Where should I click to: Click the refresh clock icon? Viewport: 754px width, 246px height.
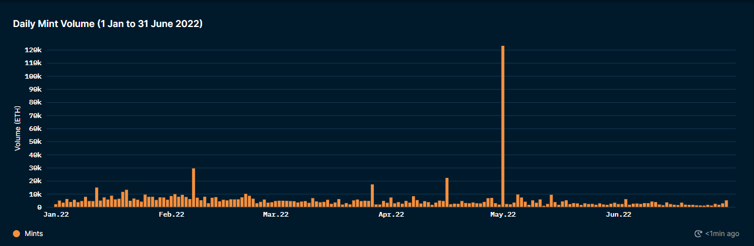(x=698, y=234)
